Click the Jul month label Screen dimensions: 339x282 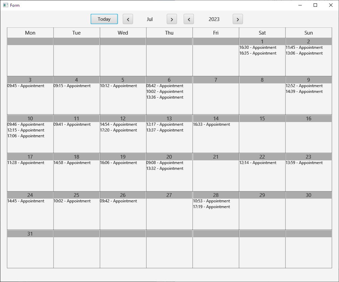coord(150,19)
